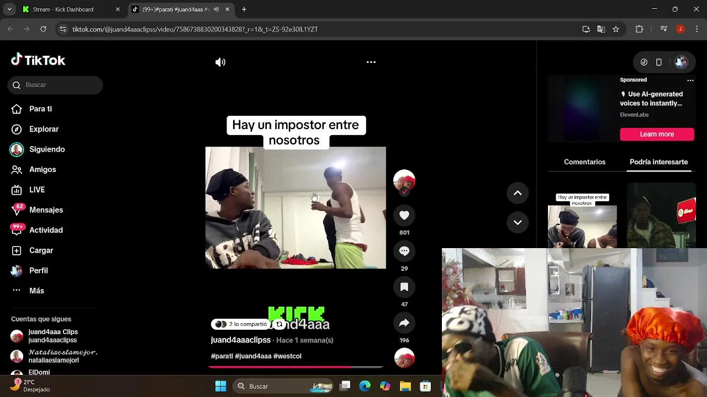
Task: Close the TikTok browser tab
Action: point(227,9)
